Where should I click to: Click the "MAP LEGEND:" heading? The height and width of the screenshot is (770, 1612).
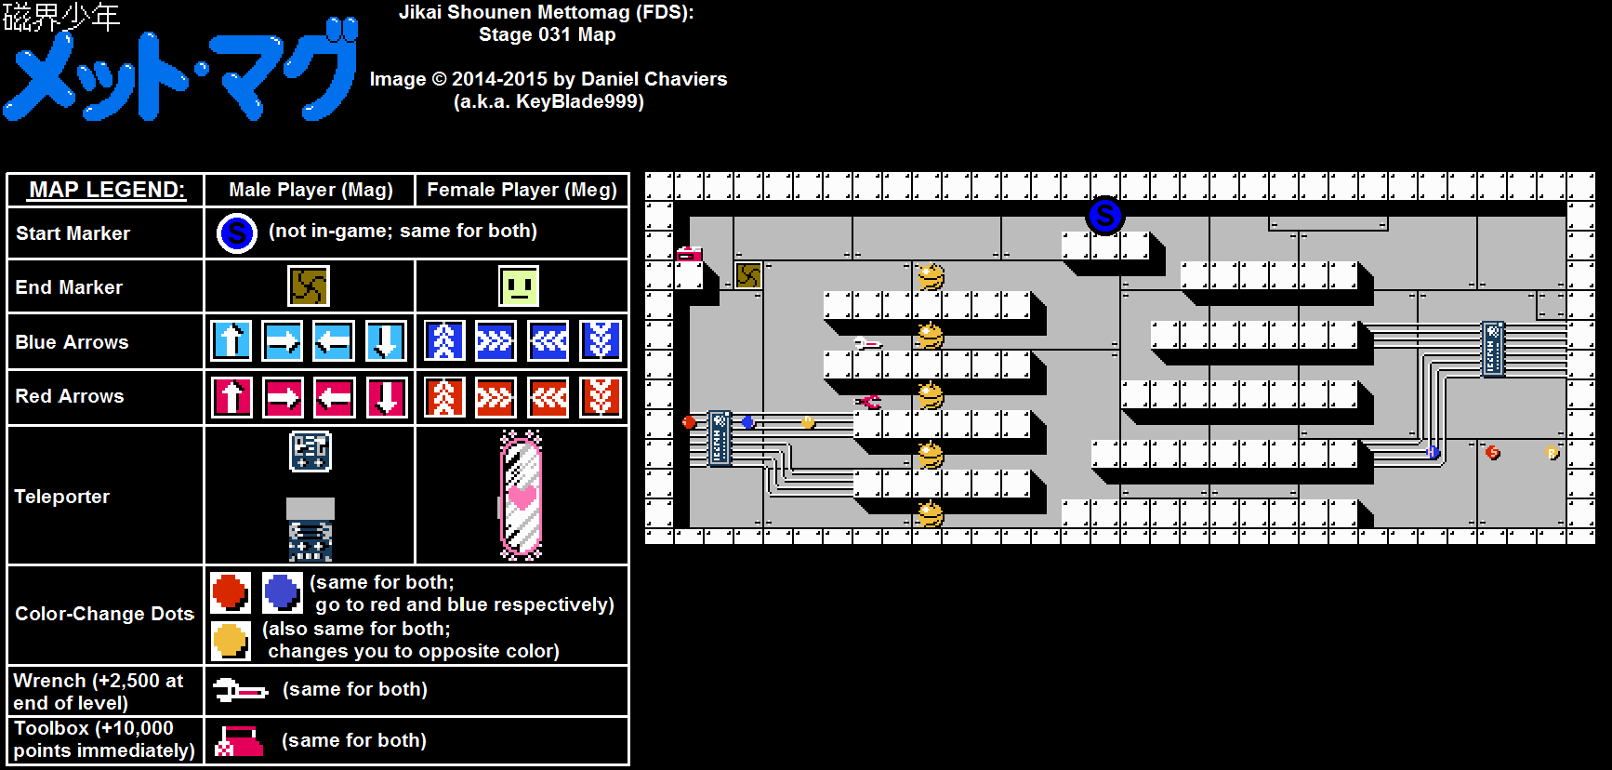click(107, 190)
